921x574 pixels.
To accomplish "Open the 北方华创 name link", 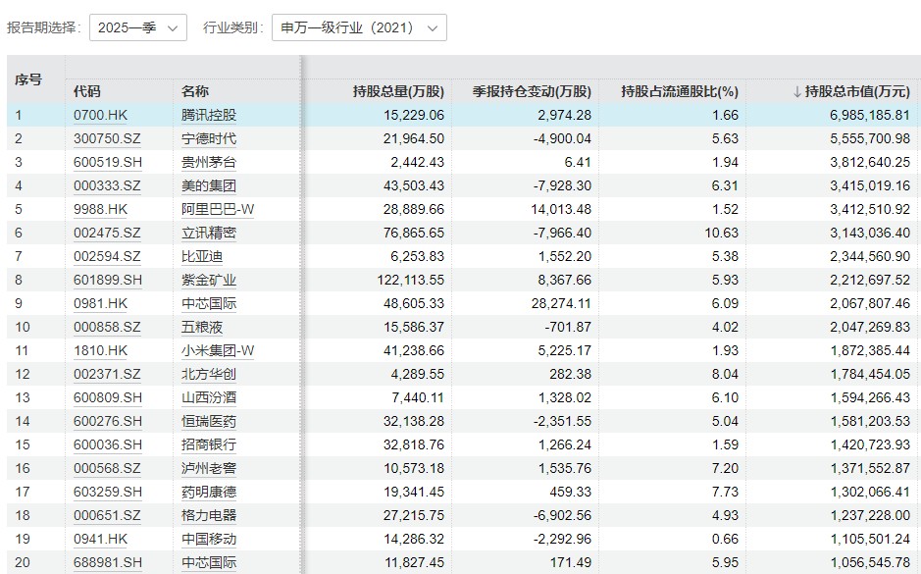I will 209,374.
